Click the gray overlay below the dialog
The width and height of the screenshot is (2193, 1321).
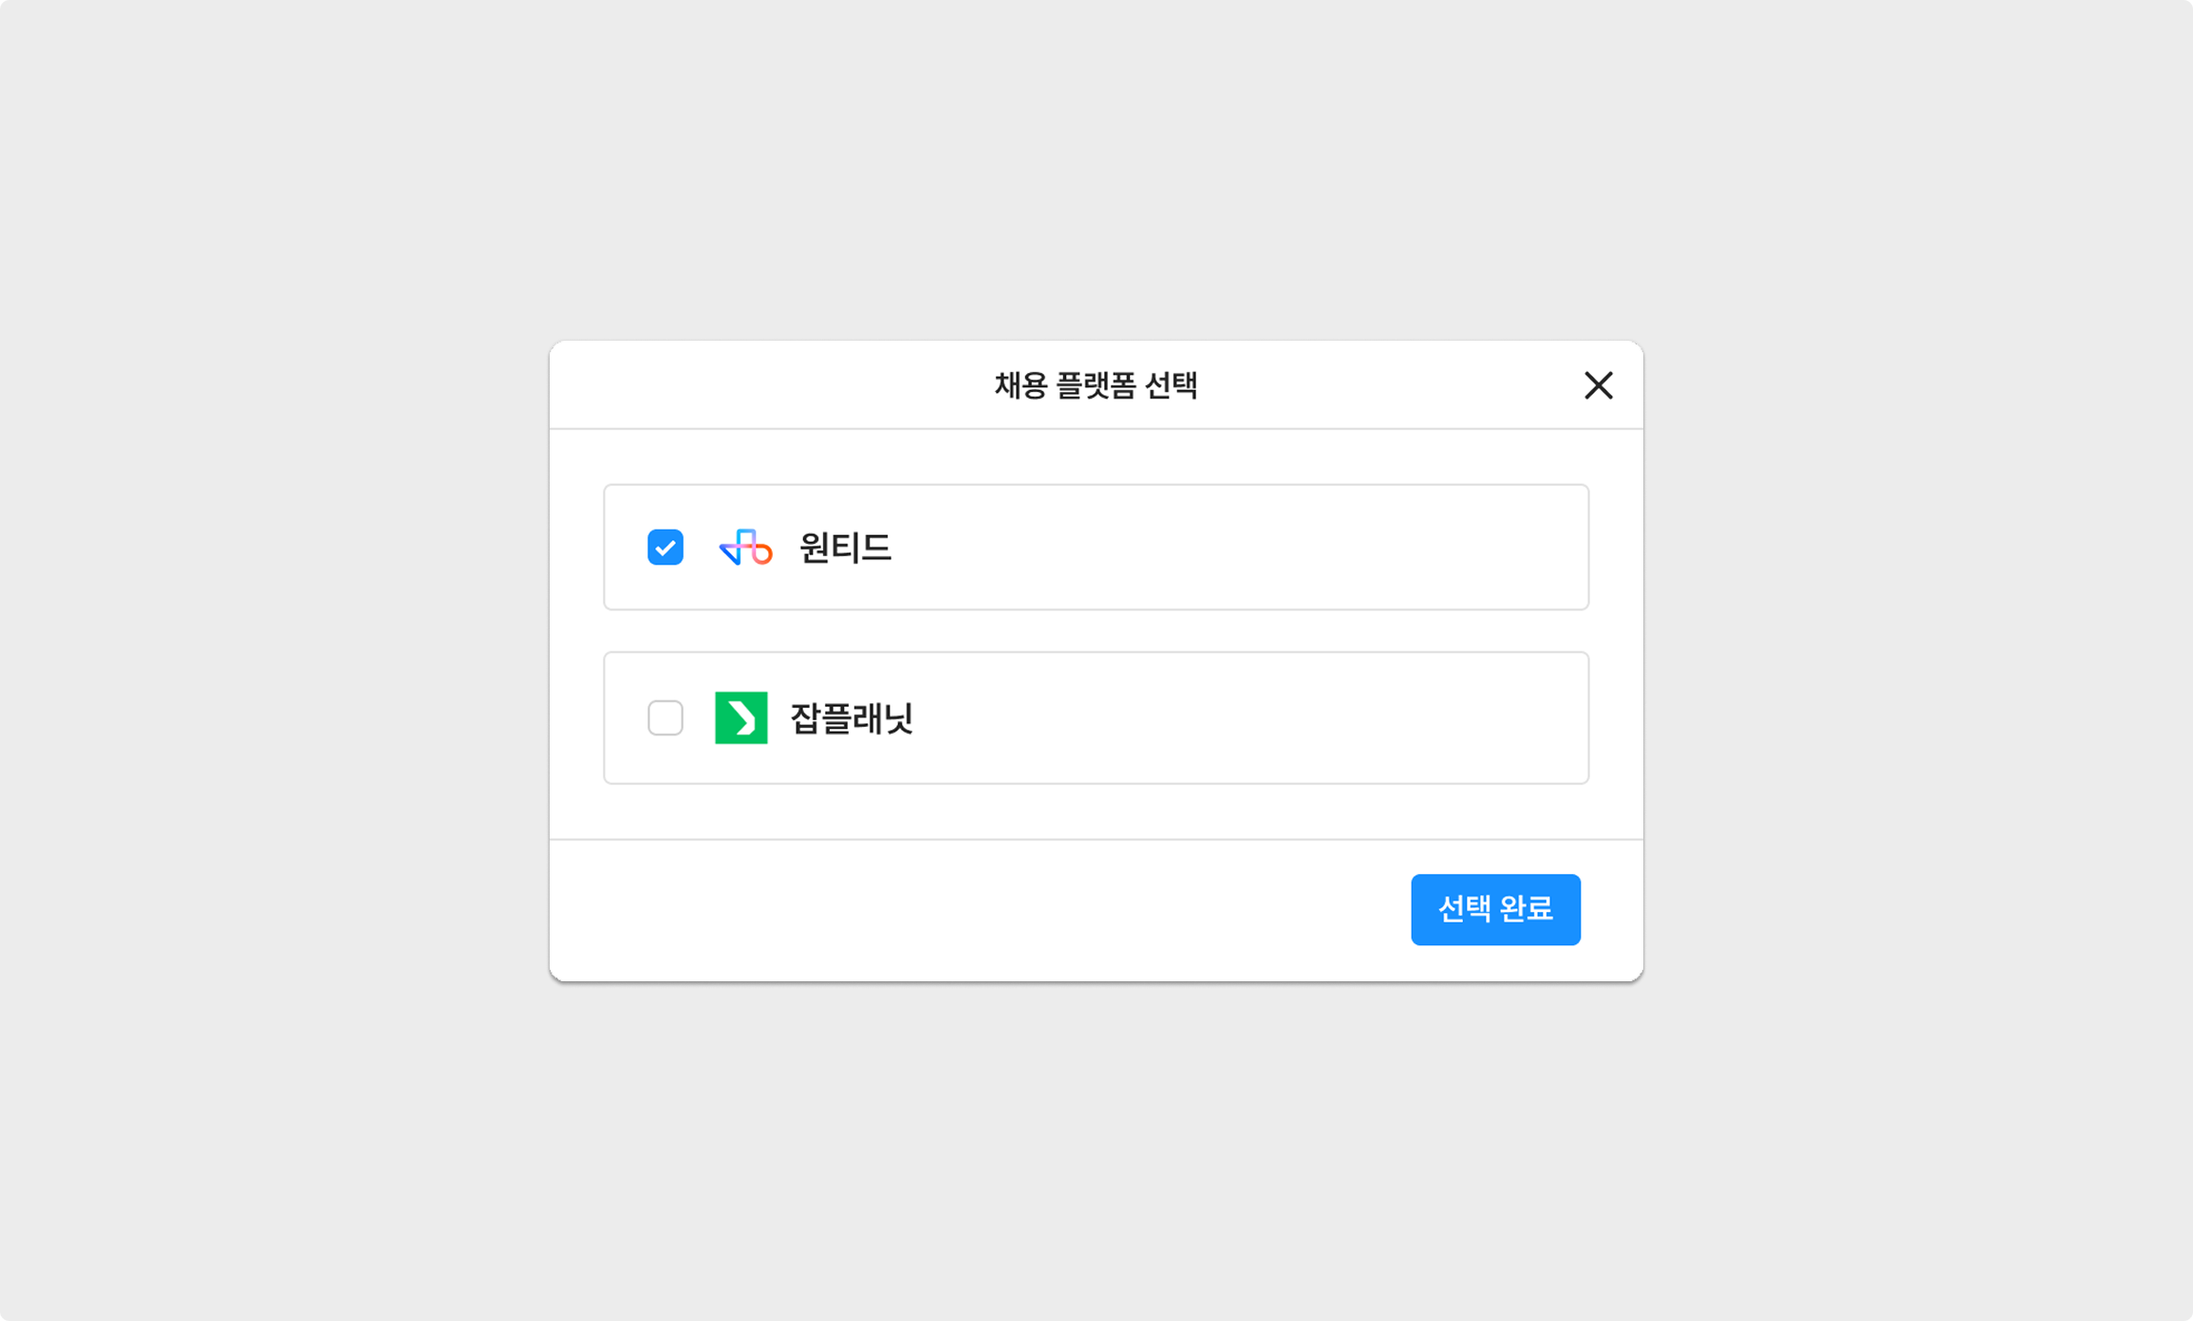pyautogui.click(x=1096, y=1148)
